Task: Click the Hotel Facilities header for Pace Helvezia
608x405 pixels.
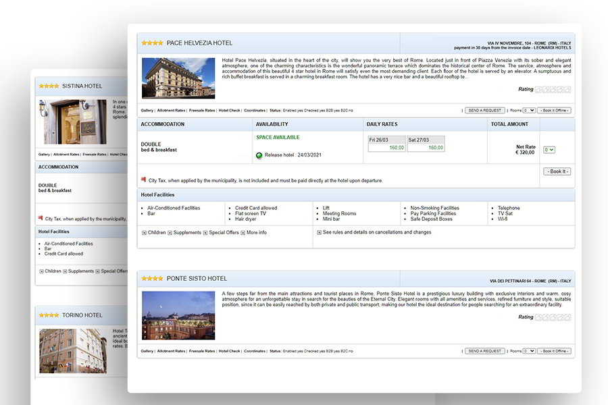Action: 157,194
